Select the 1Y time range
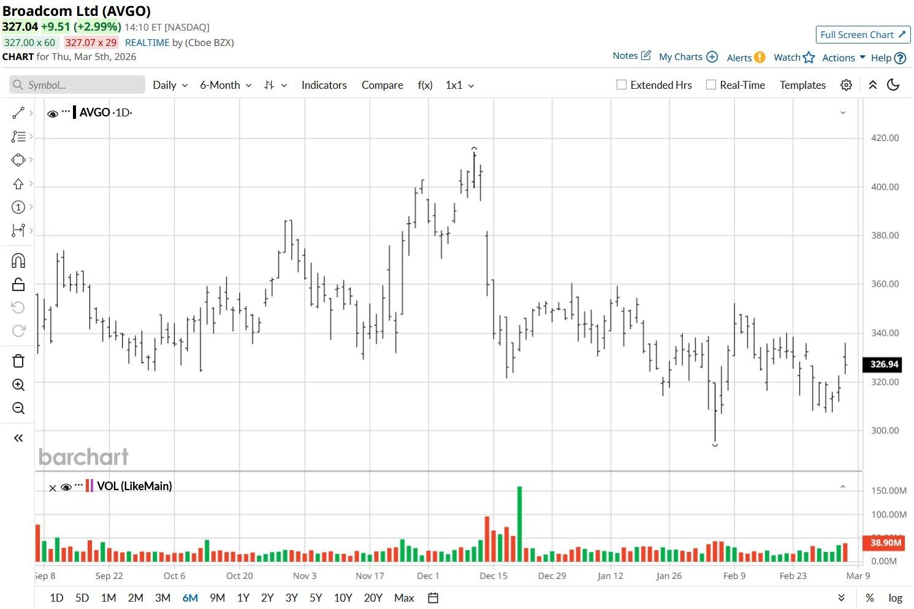The image size is (914, 609). pos(243,598)
